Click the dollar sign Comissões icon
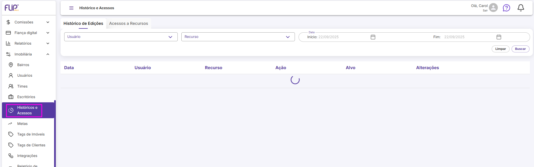This screenshot has height=167, width=534. coord(8,22)
